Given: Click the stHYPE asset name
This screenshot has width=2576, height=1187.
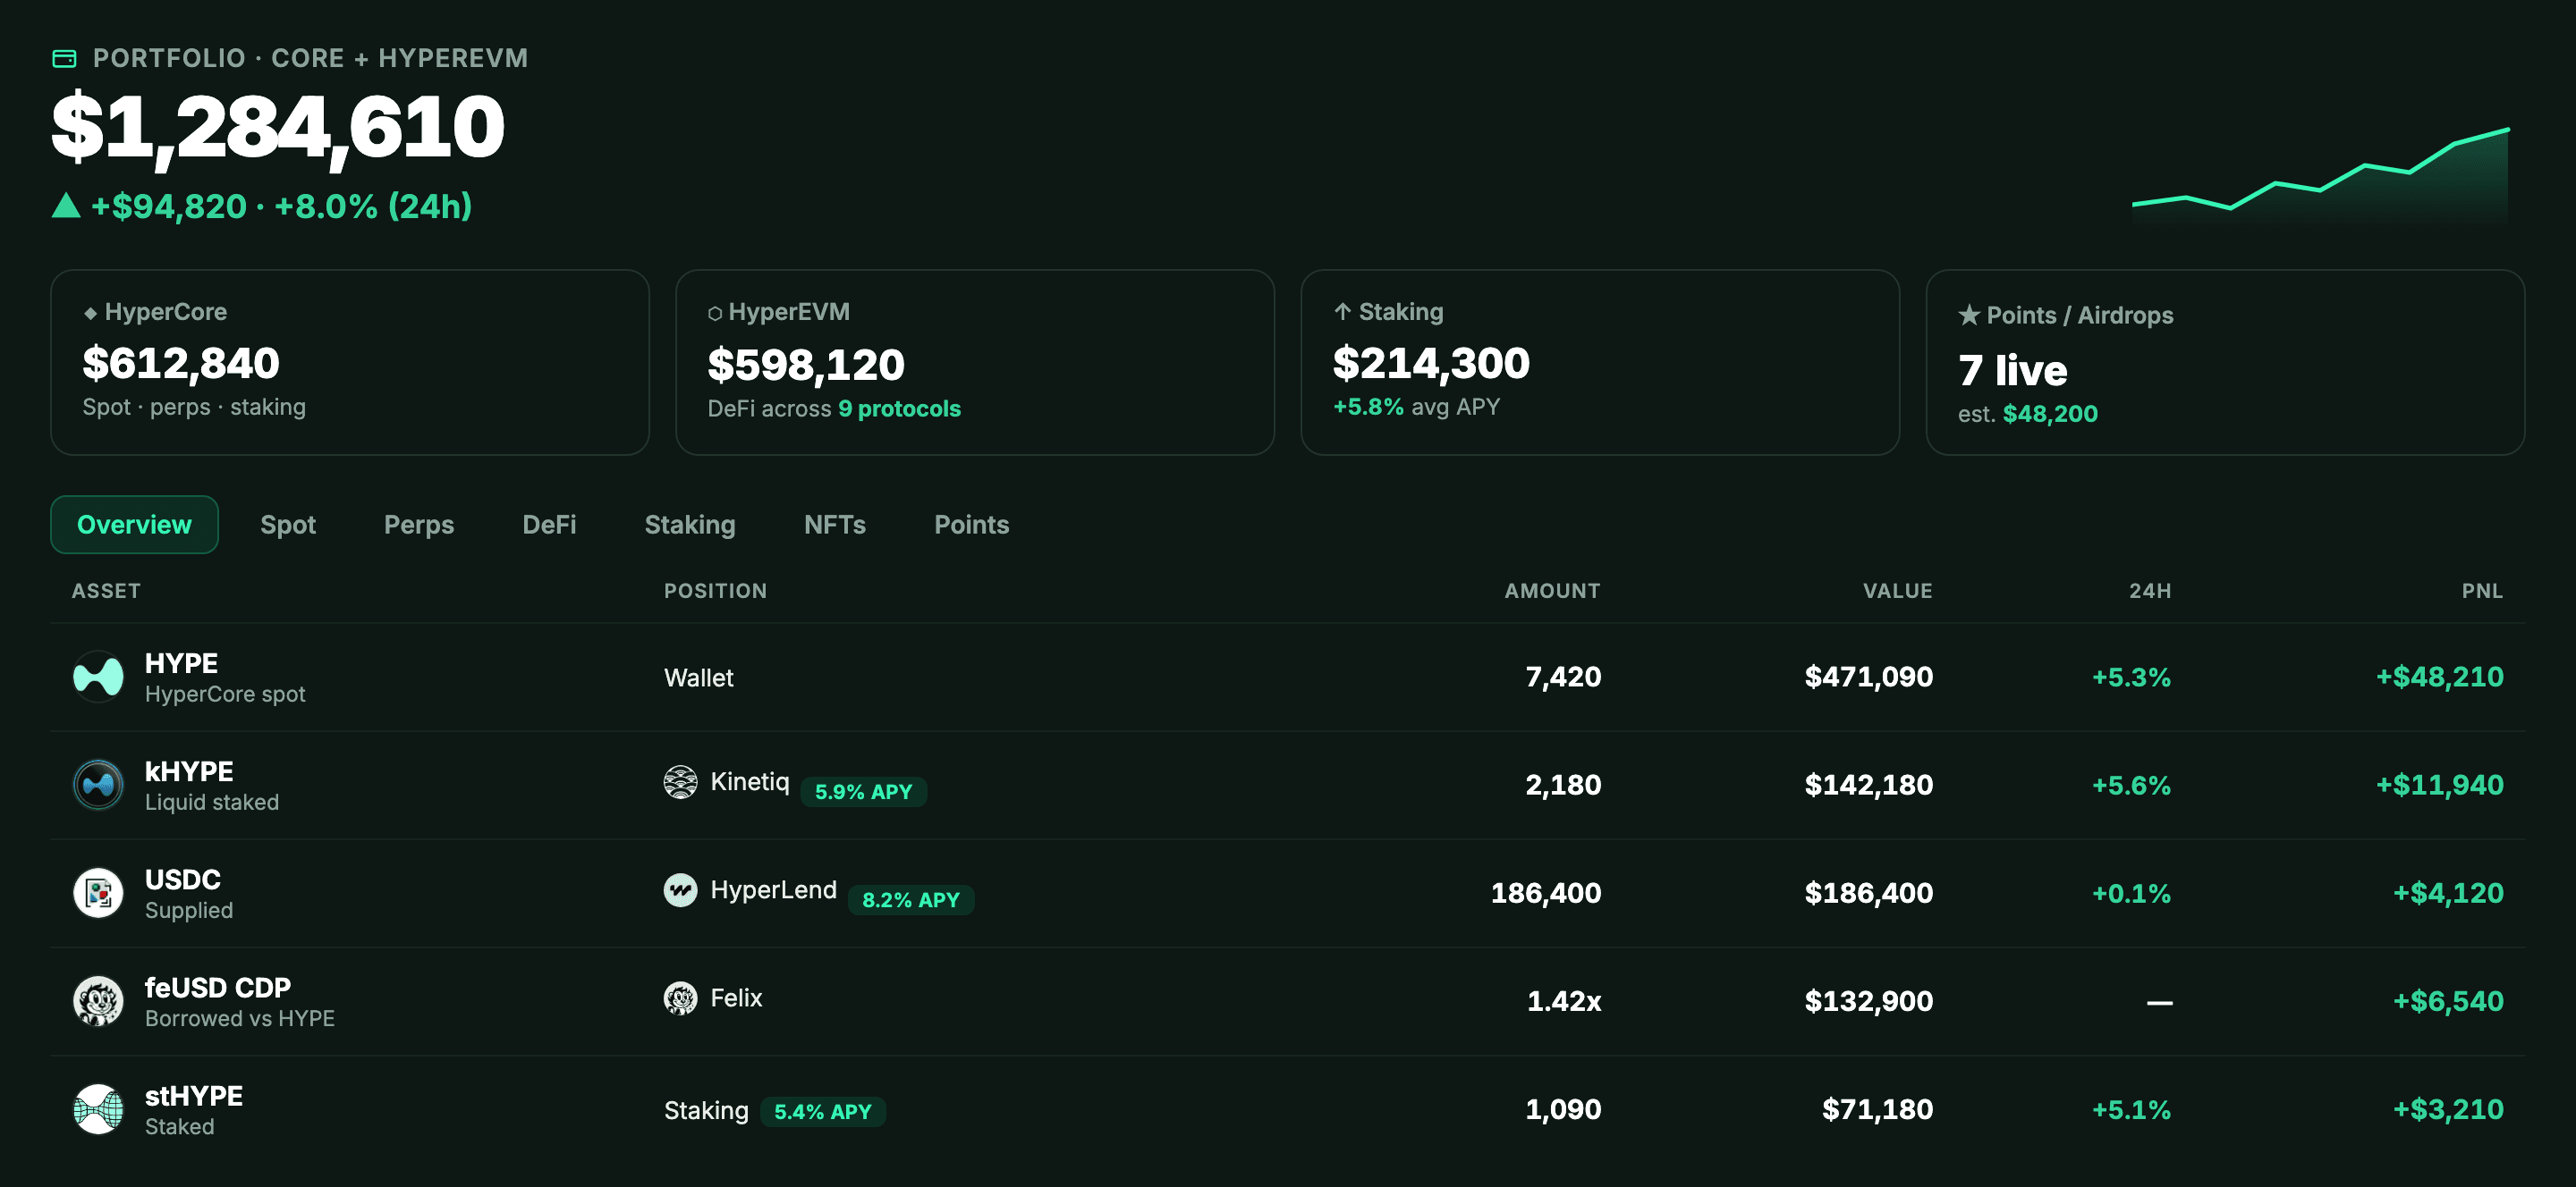Looking at the screenshot, I should tap(194, 1095).
